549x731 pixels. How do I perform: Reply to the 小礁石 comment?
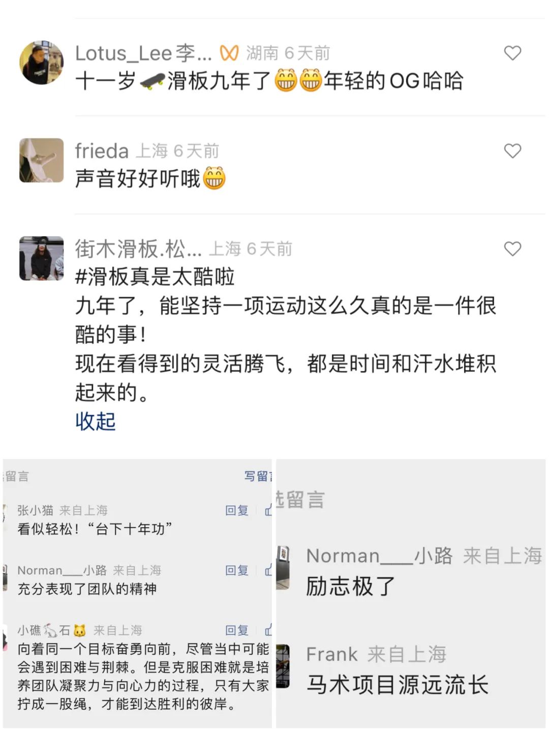(237, 630)
